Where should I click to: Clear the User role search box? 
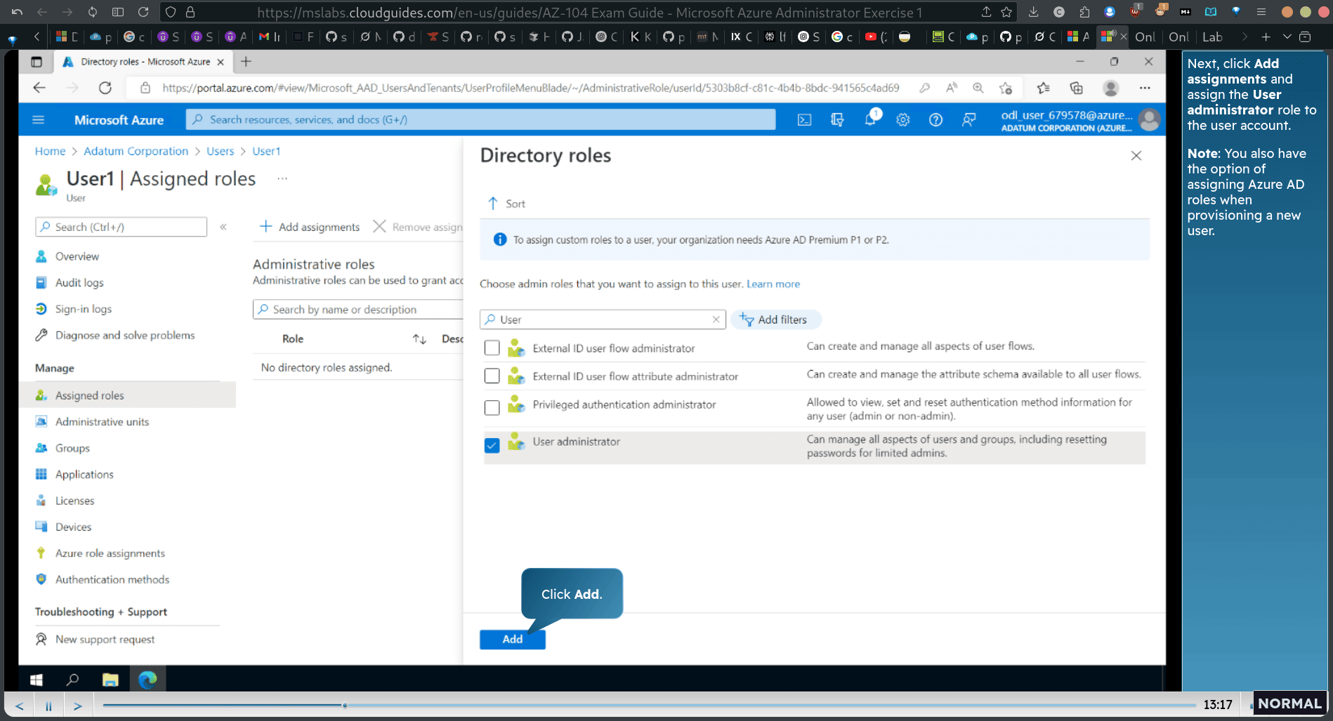(x=716, y=319)
